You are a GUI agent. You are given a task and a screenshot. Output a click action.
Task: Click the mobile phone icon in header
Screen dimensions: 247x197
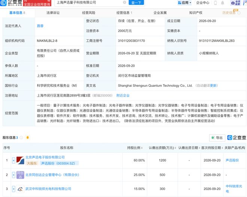(x=215, y=3)
